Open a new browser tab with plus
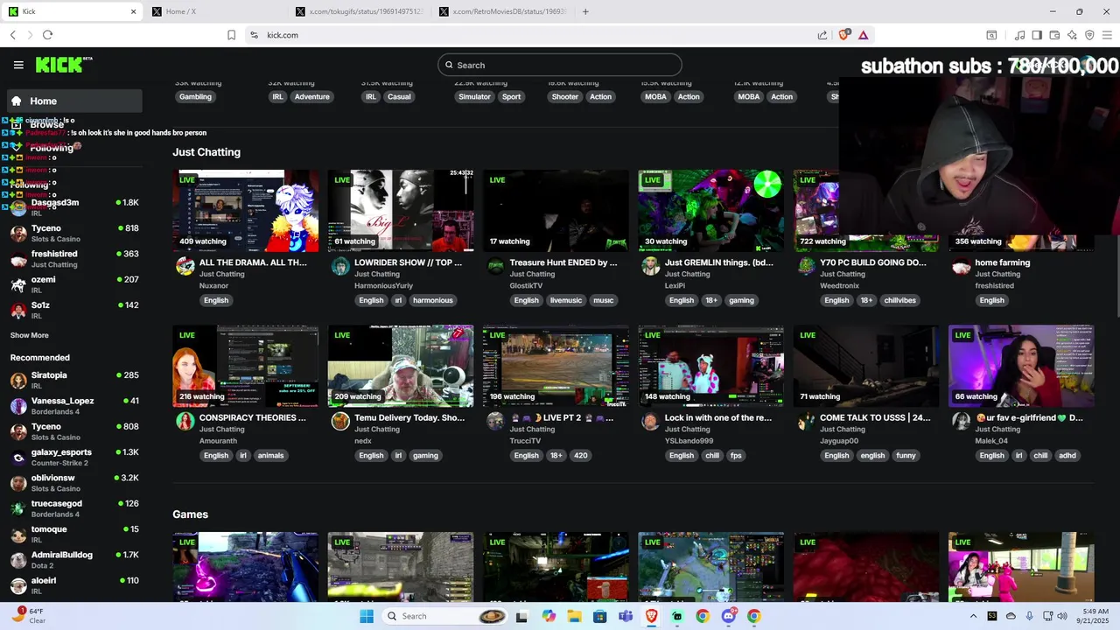The height and width of the screenshot is (630, 1120). click(x=585, y=11)
